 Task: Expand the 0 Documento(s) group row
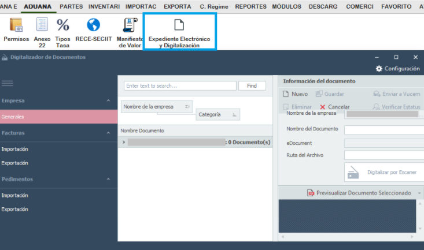pyautogui.click(x=124, y=142)
